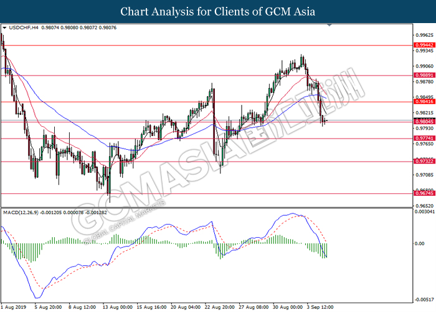
Task: Click the 0.99345 price axis value
Action: tap(425, 51)
